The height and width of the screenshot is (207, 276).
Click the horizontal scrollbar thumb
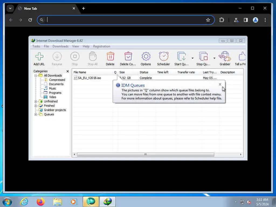pyautogui.click(x=146, y=154)
